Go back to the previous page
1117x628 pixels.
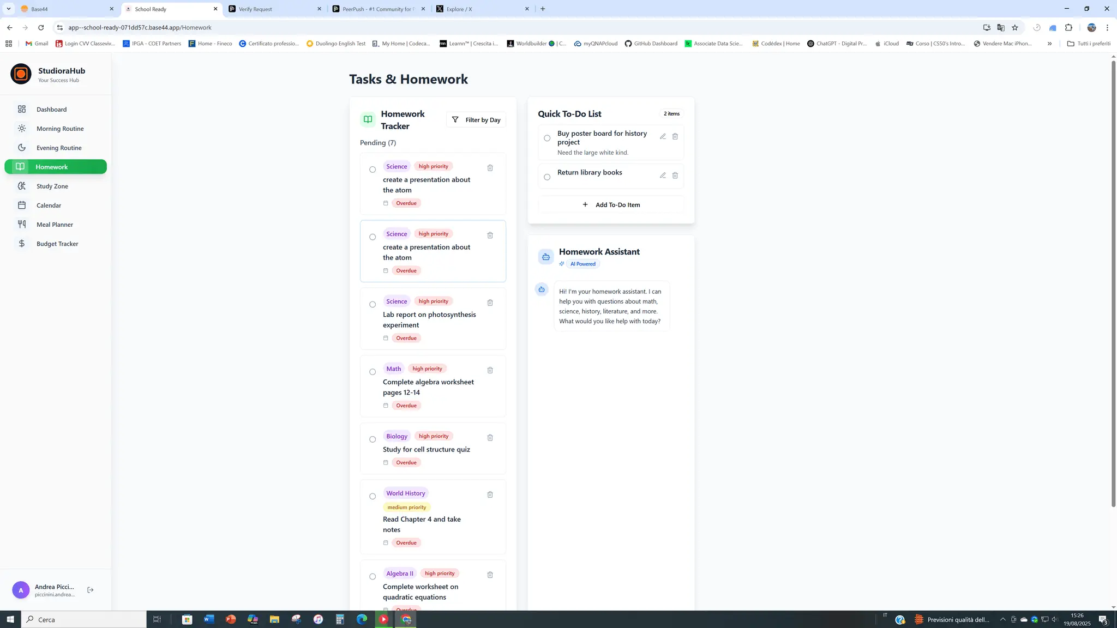(x=9, y=27)
